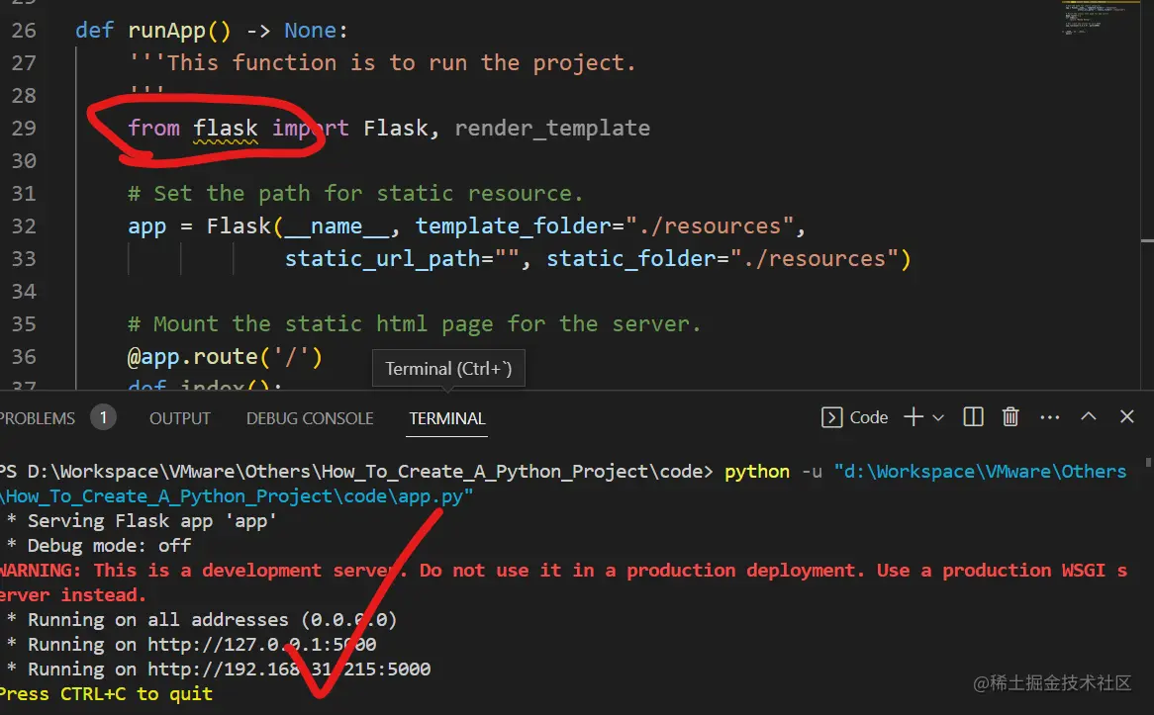1154x715 pixels.
Task: Open http://127.0.0.1:5000 link in terminal
Action: coord(262,645)
